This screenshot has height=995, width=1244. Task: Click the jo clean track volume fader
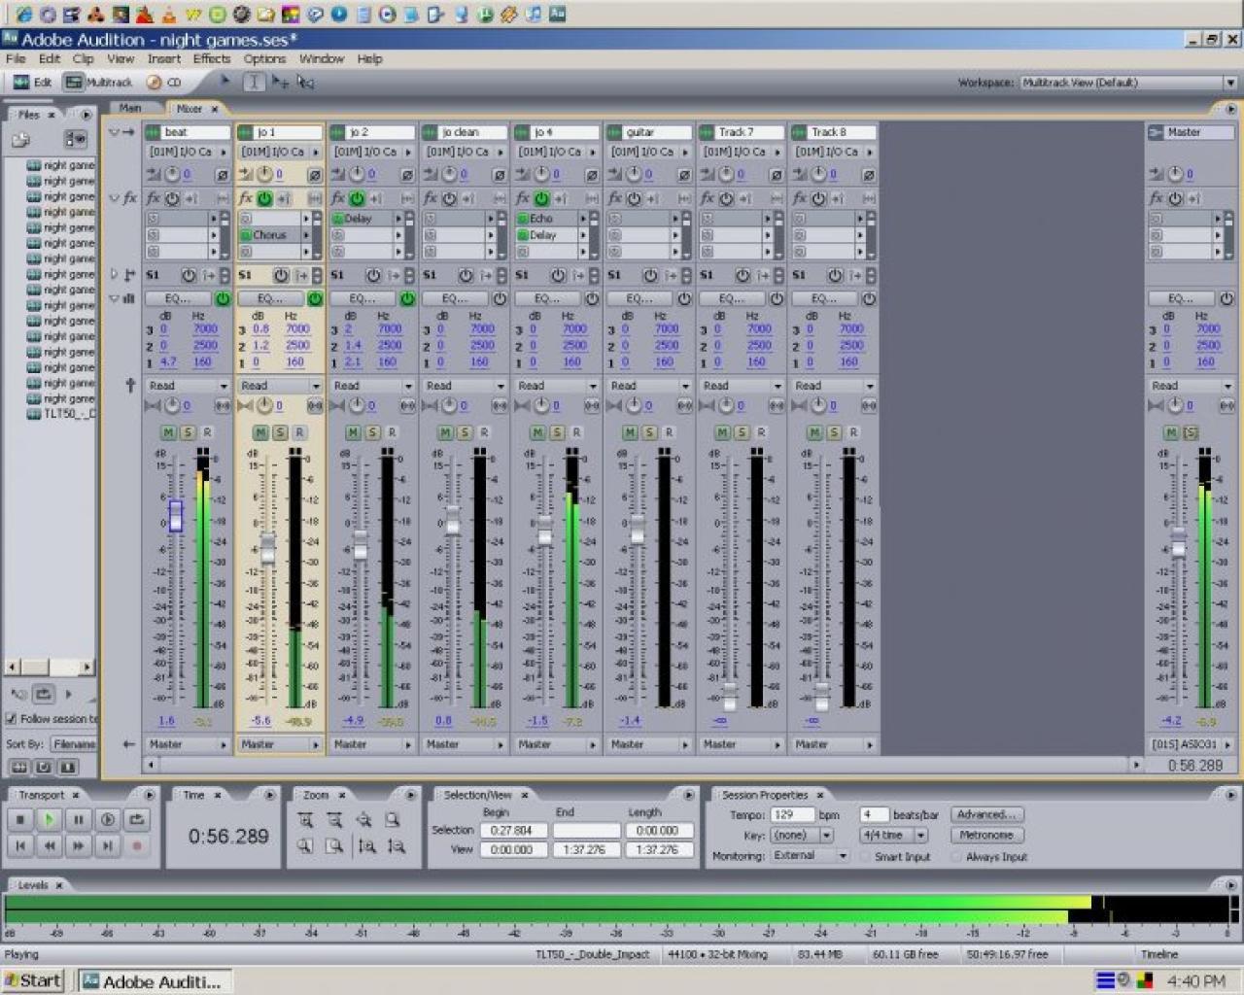452,520
